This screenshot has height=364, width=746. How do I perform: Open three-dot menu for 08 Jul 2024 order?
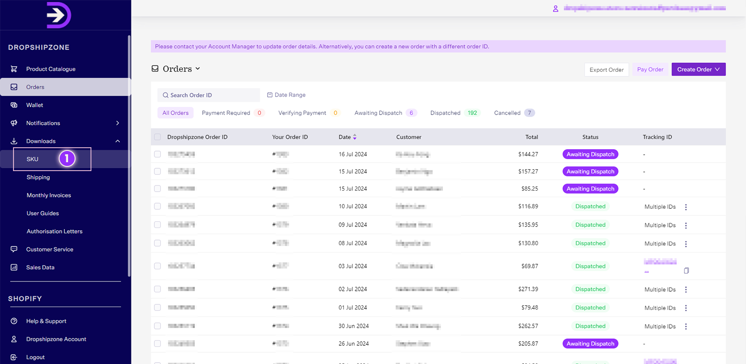[686, 244]
